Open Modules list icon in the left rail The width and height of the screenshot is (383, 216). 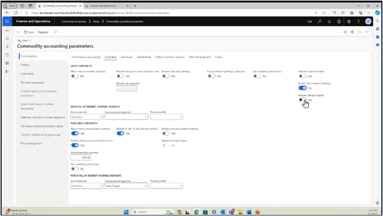tap(7, 71)
